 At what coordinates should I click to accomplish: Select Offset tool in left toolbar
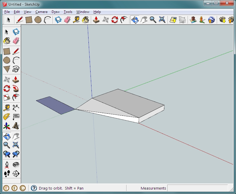coord(16,97)
